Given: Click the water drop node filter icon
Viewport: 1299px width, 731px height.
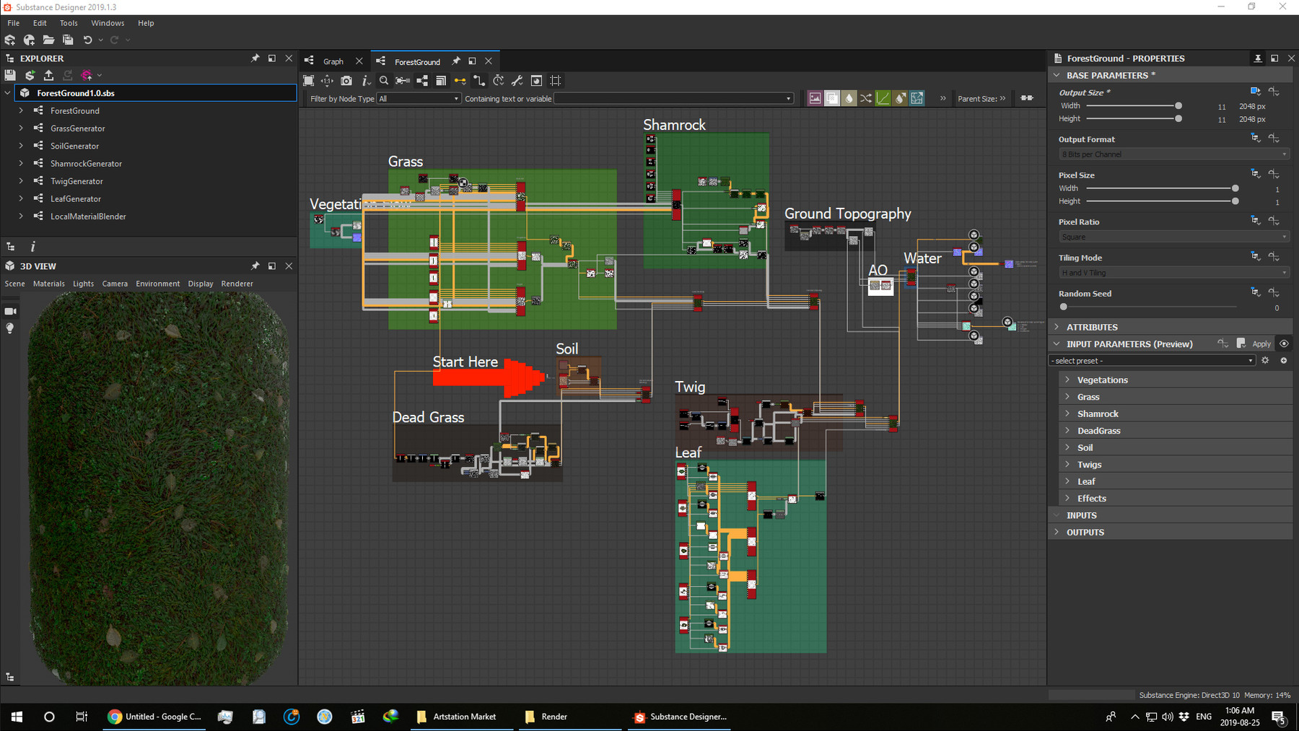Looking at the screenshot, I should 849,98.
